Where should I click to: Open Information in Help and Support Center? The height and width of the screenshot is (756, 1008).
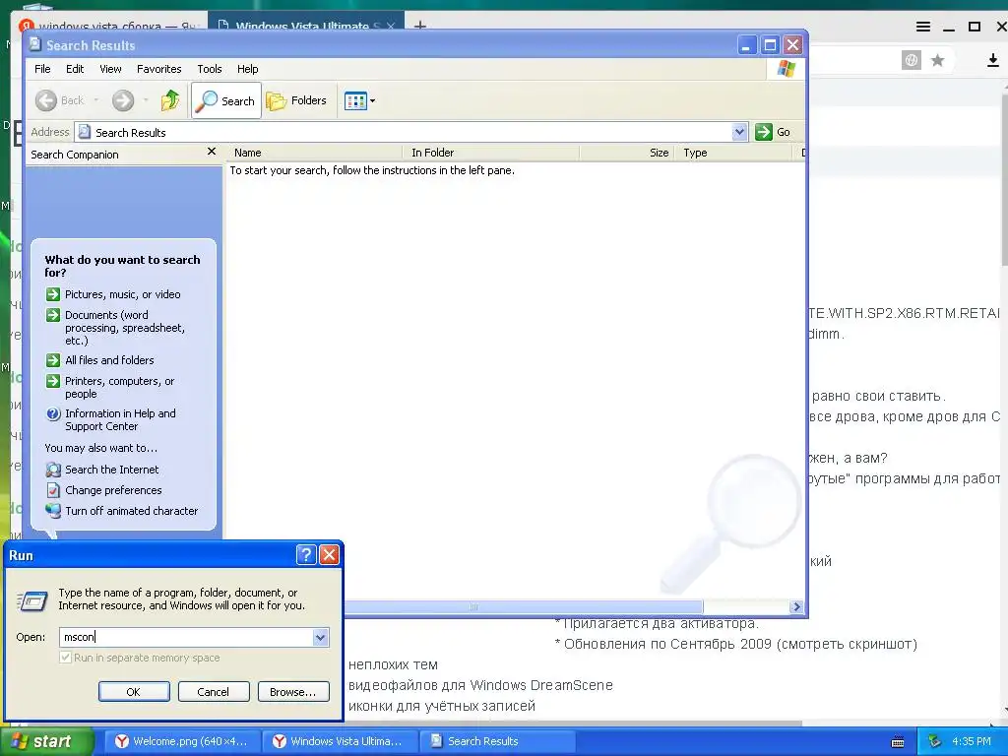pos(120,419)
